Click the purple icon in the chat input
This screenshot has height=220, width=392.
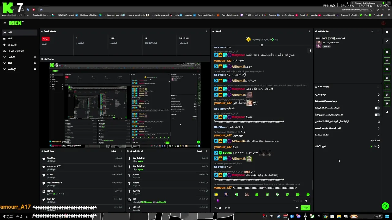click(218, 201)
